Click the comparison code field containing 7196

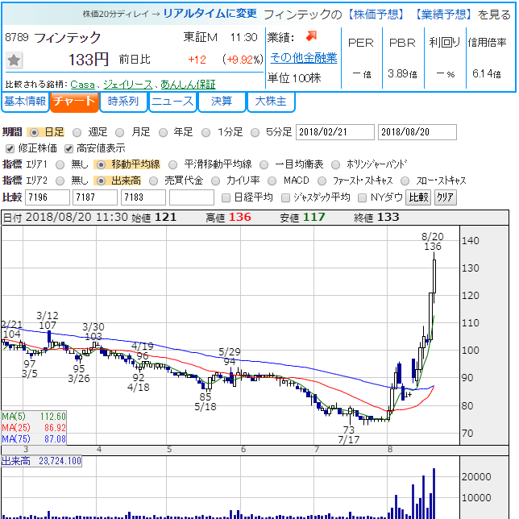point(48,197)
